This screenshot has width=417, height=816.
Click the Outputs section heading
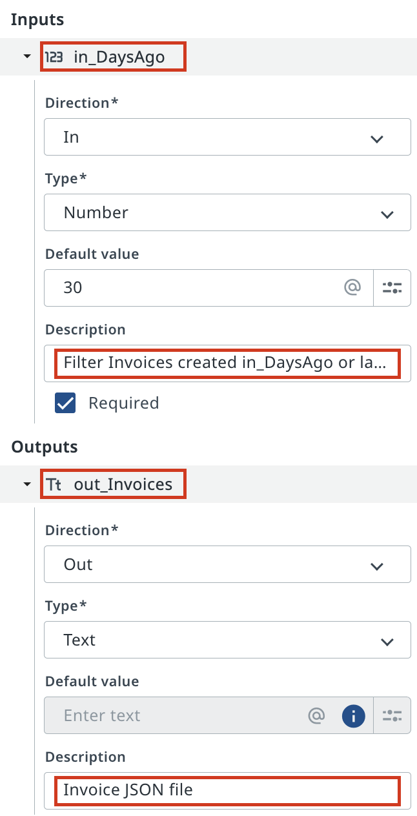coord(45,447)
